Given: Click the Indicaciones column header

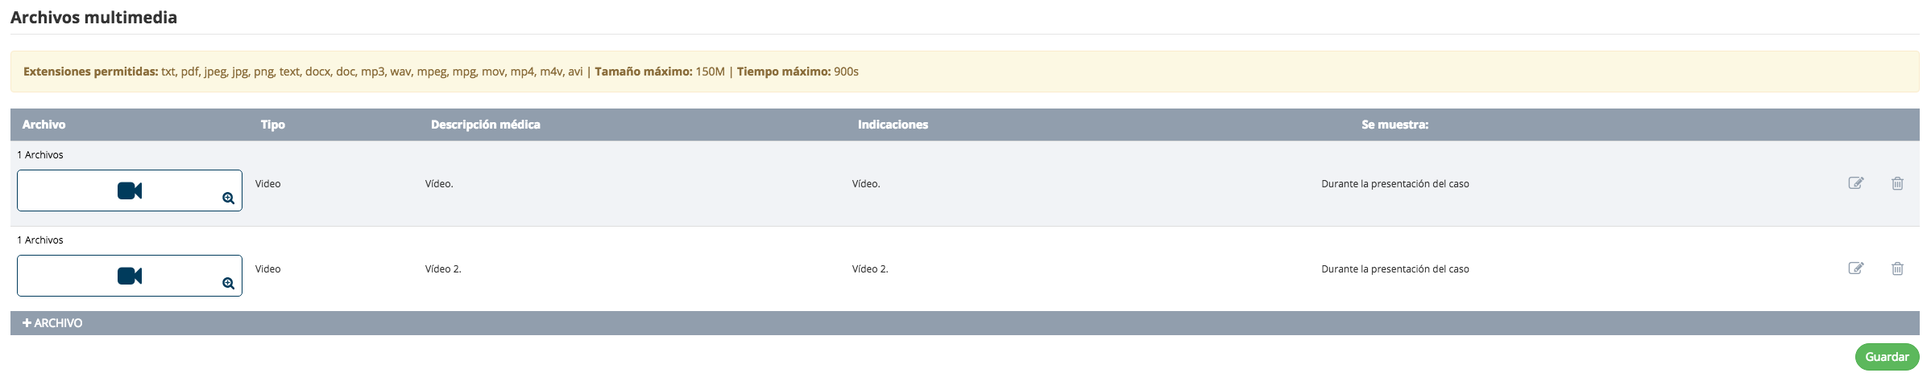Looking at the screenshot, I should tap(893, 125).
